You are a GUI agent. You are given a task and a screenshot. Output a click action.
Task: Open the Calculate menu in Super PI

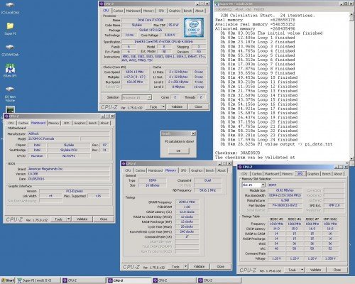coord(224,9)
